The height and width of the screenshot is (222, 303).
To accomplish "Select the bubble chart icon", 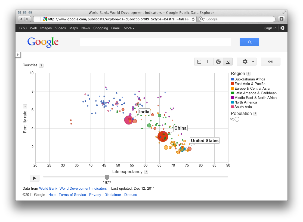I will 228,61.
